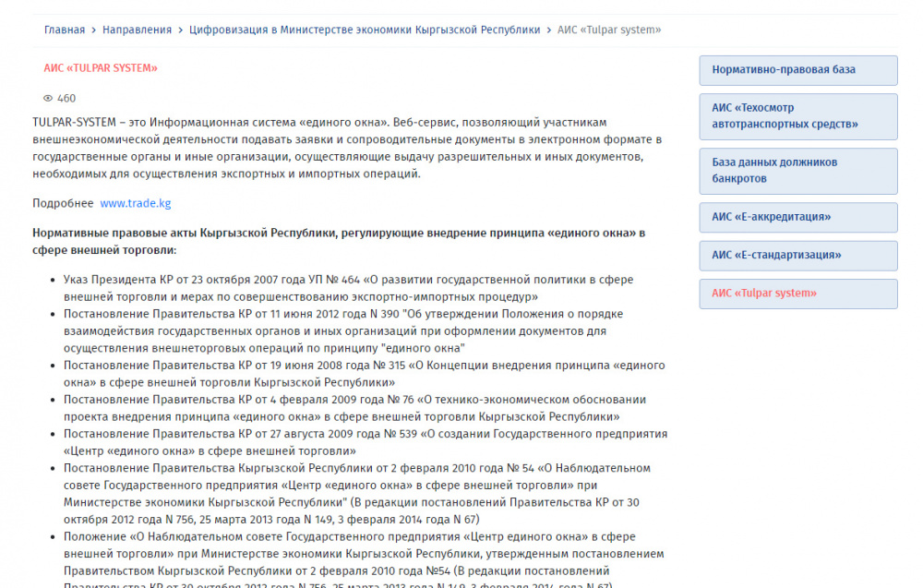The image size is (923, 588).
Task: Select АИС «Техосмотр автотранспортных средств» sidebar item
Action: pos(797,115)
